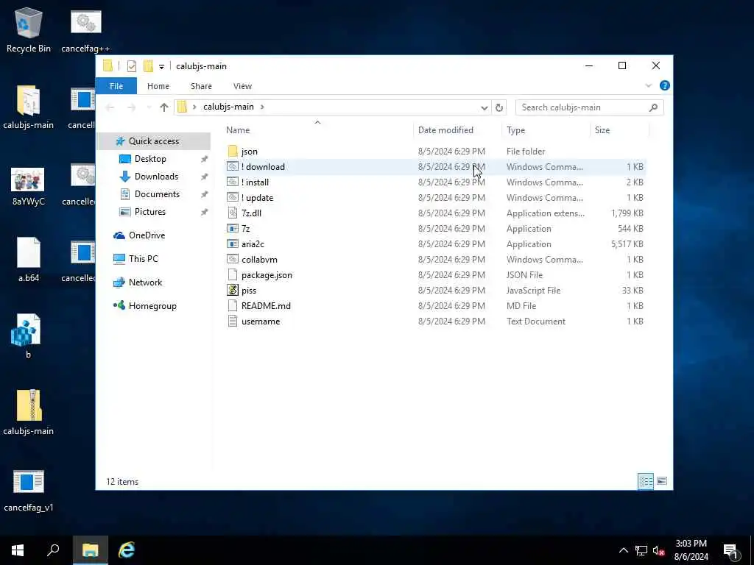Go to Pictures in navigation pane
This screenshot has height=565, width=754.
[x=150, y=212]
